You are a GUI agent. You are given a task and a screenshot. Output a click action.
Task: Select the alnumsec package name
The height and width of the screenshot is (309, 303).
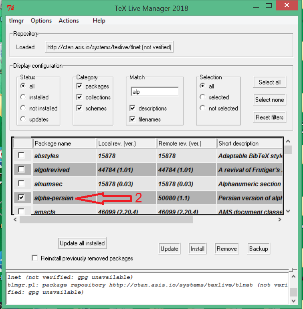point(48,184)
